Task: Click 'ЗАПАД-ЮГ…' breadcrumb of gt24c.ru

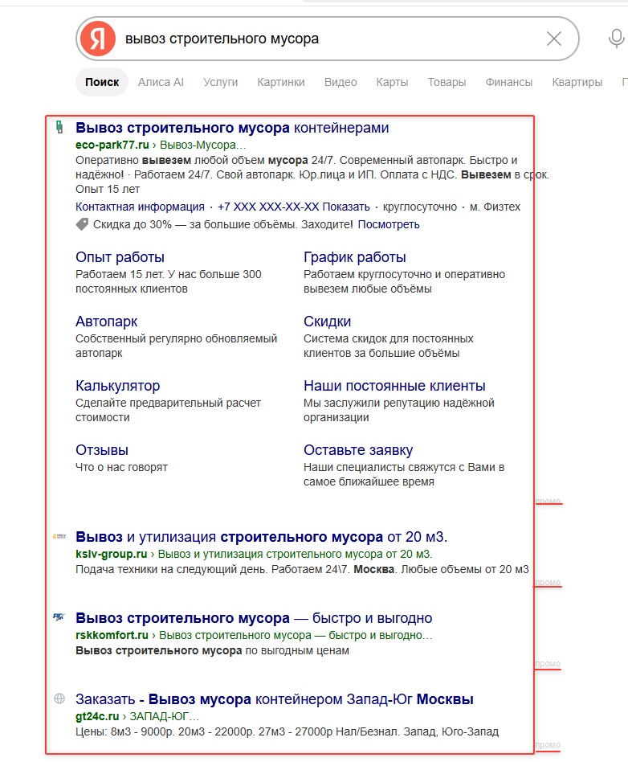Action: 164,716
